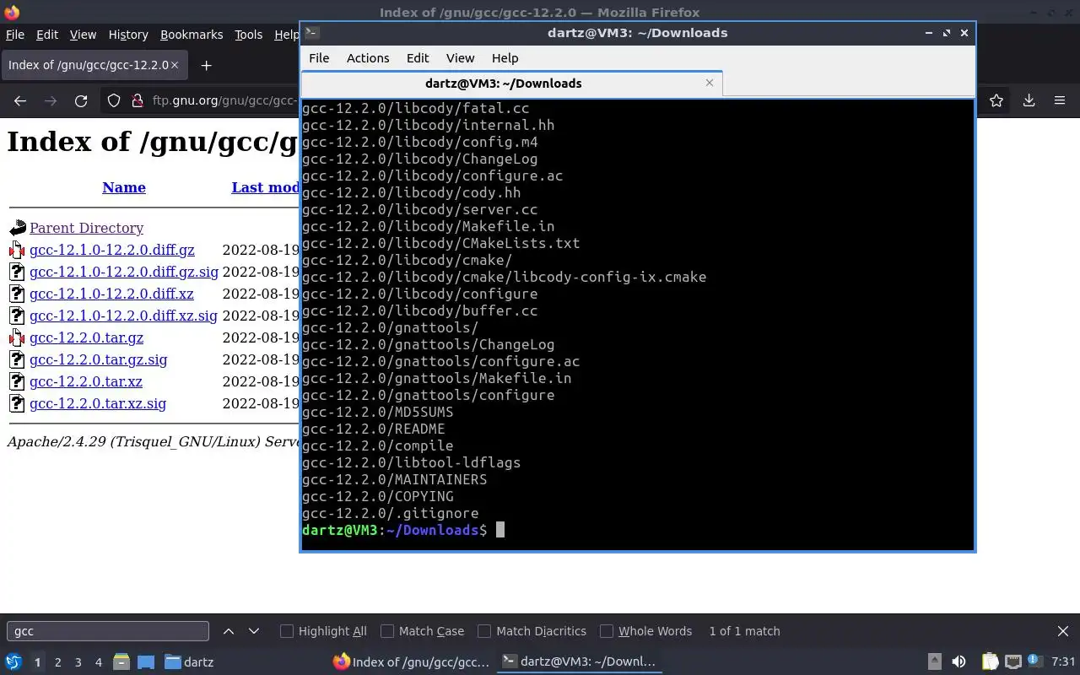Open the Firefox hamburger menu

pos(1060,100)
